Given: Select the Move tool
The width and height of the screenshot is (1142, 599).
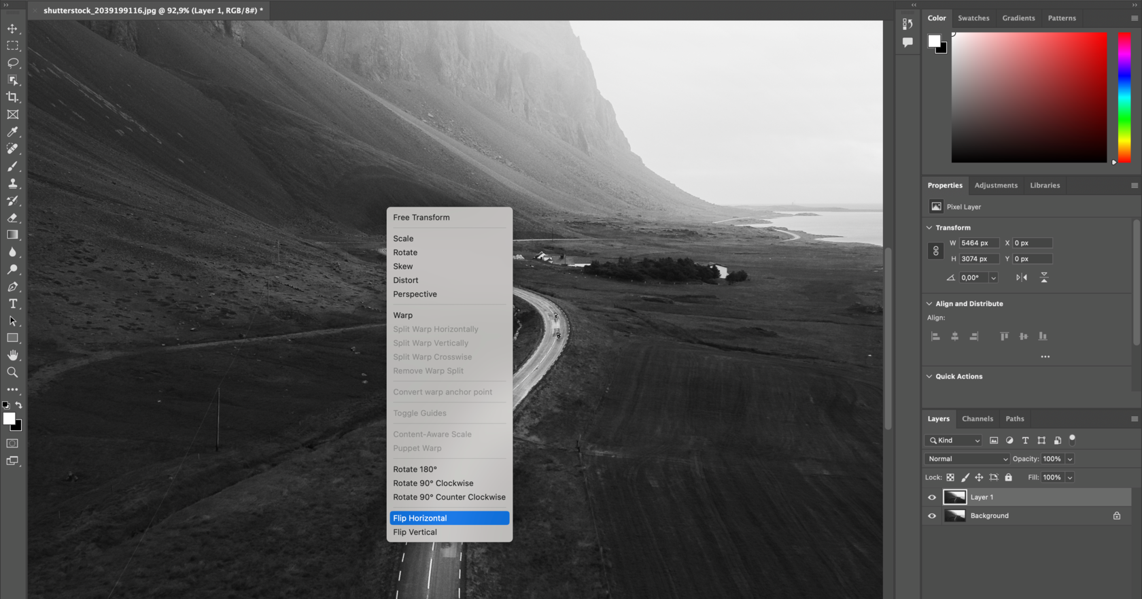Looking at the screenshot, I should (x=12, y=29).
